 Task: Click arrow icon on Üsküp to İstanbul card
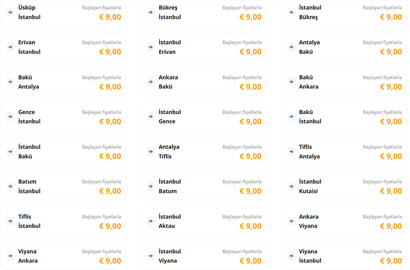(x=10, y=12)
